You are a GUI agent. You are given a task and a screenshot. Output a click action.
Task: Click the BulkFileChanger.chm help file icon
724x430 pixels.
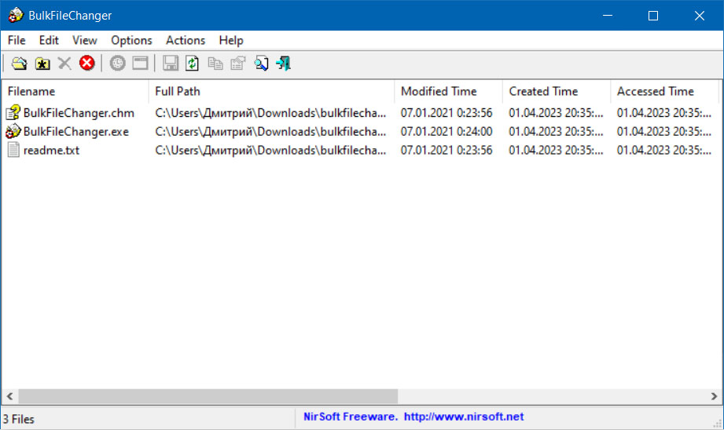point(13,113)
